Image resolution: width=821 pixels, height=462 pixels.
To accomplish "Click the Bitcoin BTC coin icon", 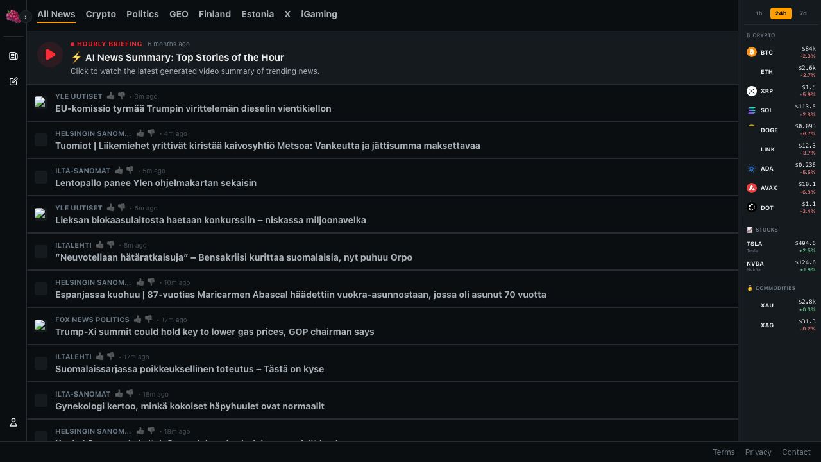I will tap(752, 52).
